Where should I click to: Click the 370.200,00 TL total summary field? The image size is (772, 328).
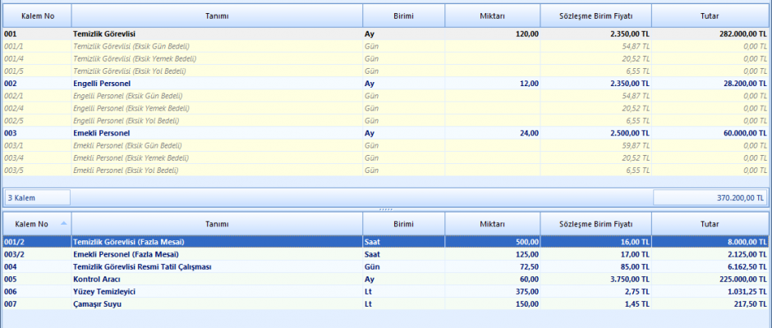pos(710,198)
